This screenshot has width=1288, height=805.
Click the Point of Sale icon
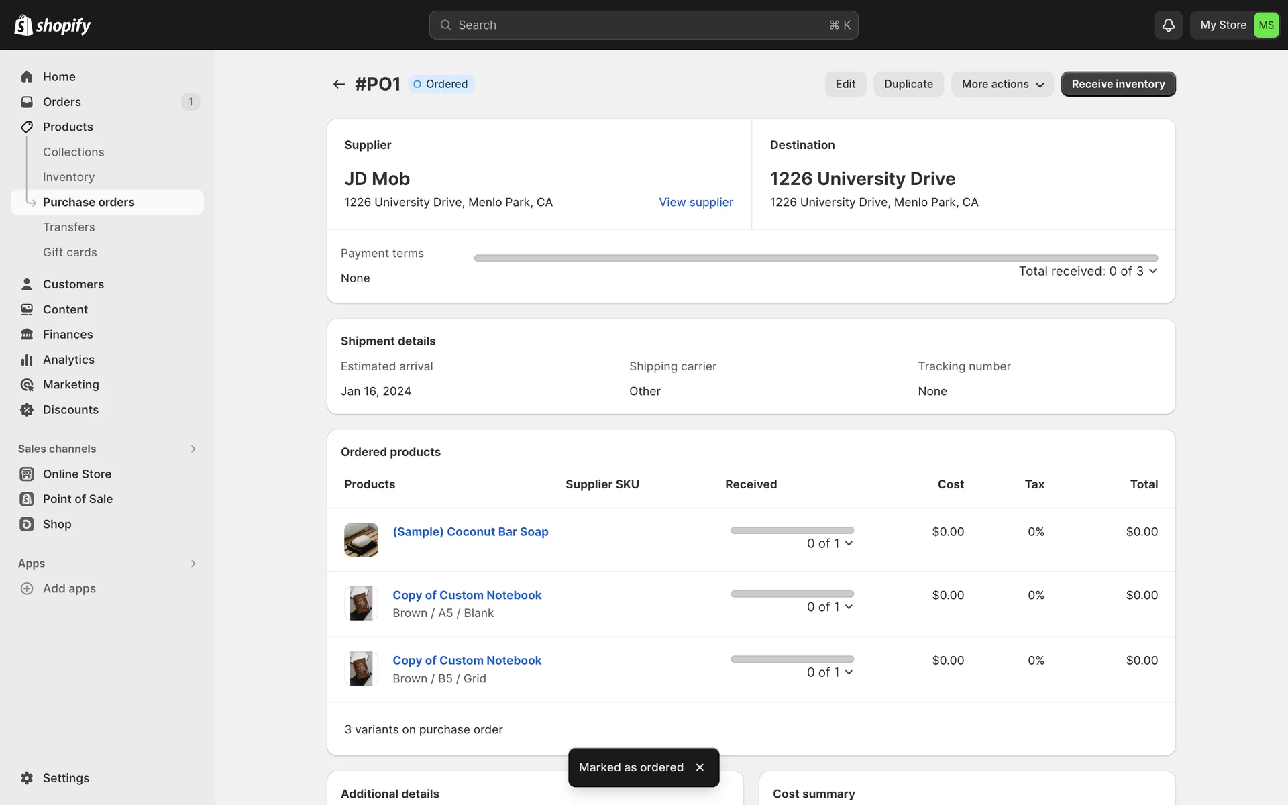tap(27, 499)
